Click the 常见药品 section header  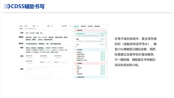[90, 50]
